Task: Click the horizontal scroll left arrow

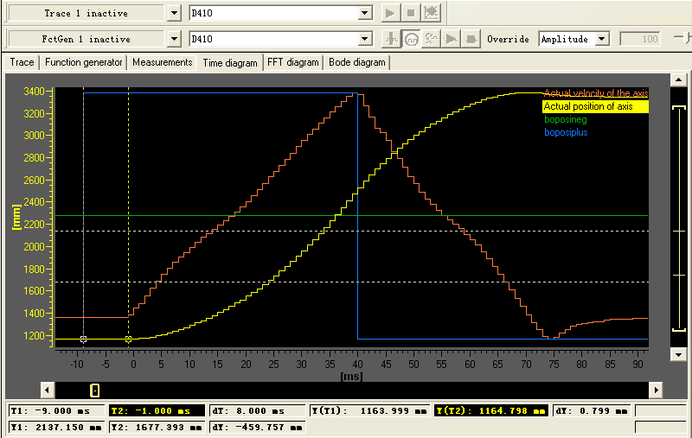Action: tap(48, 390)
